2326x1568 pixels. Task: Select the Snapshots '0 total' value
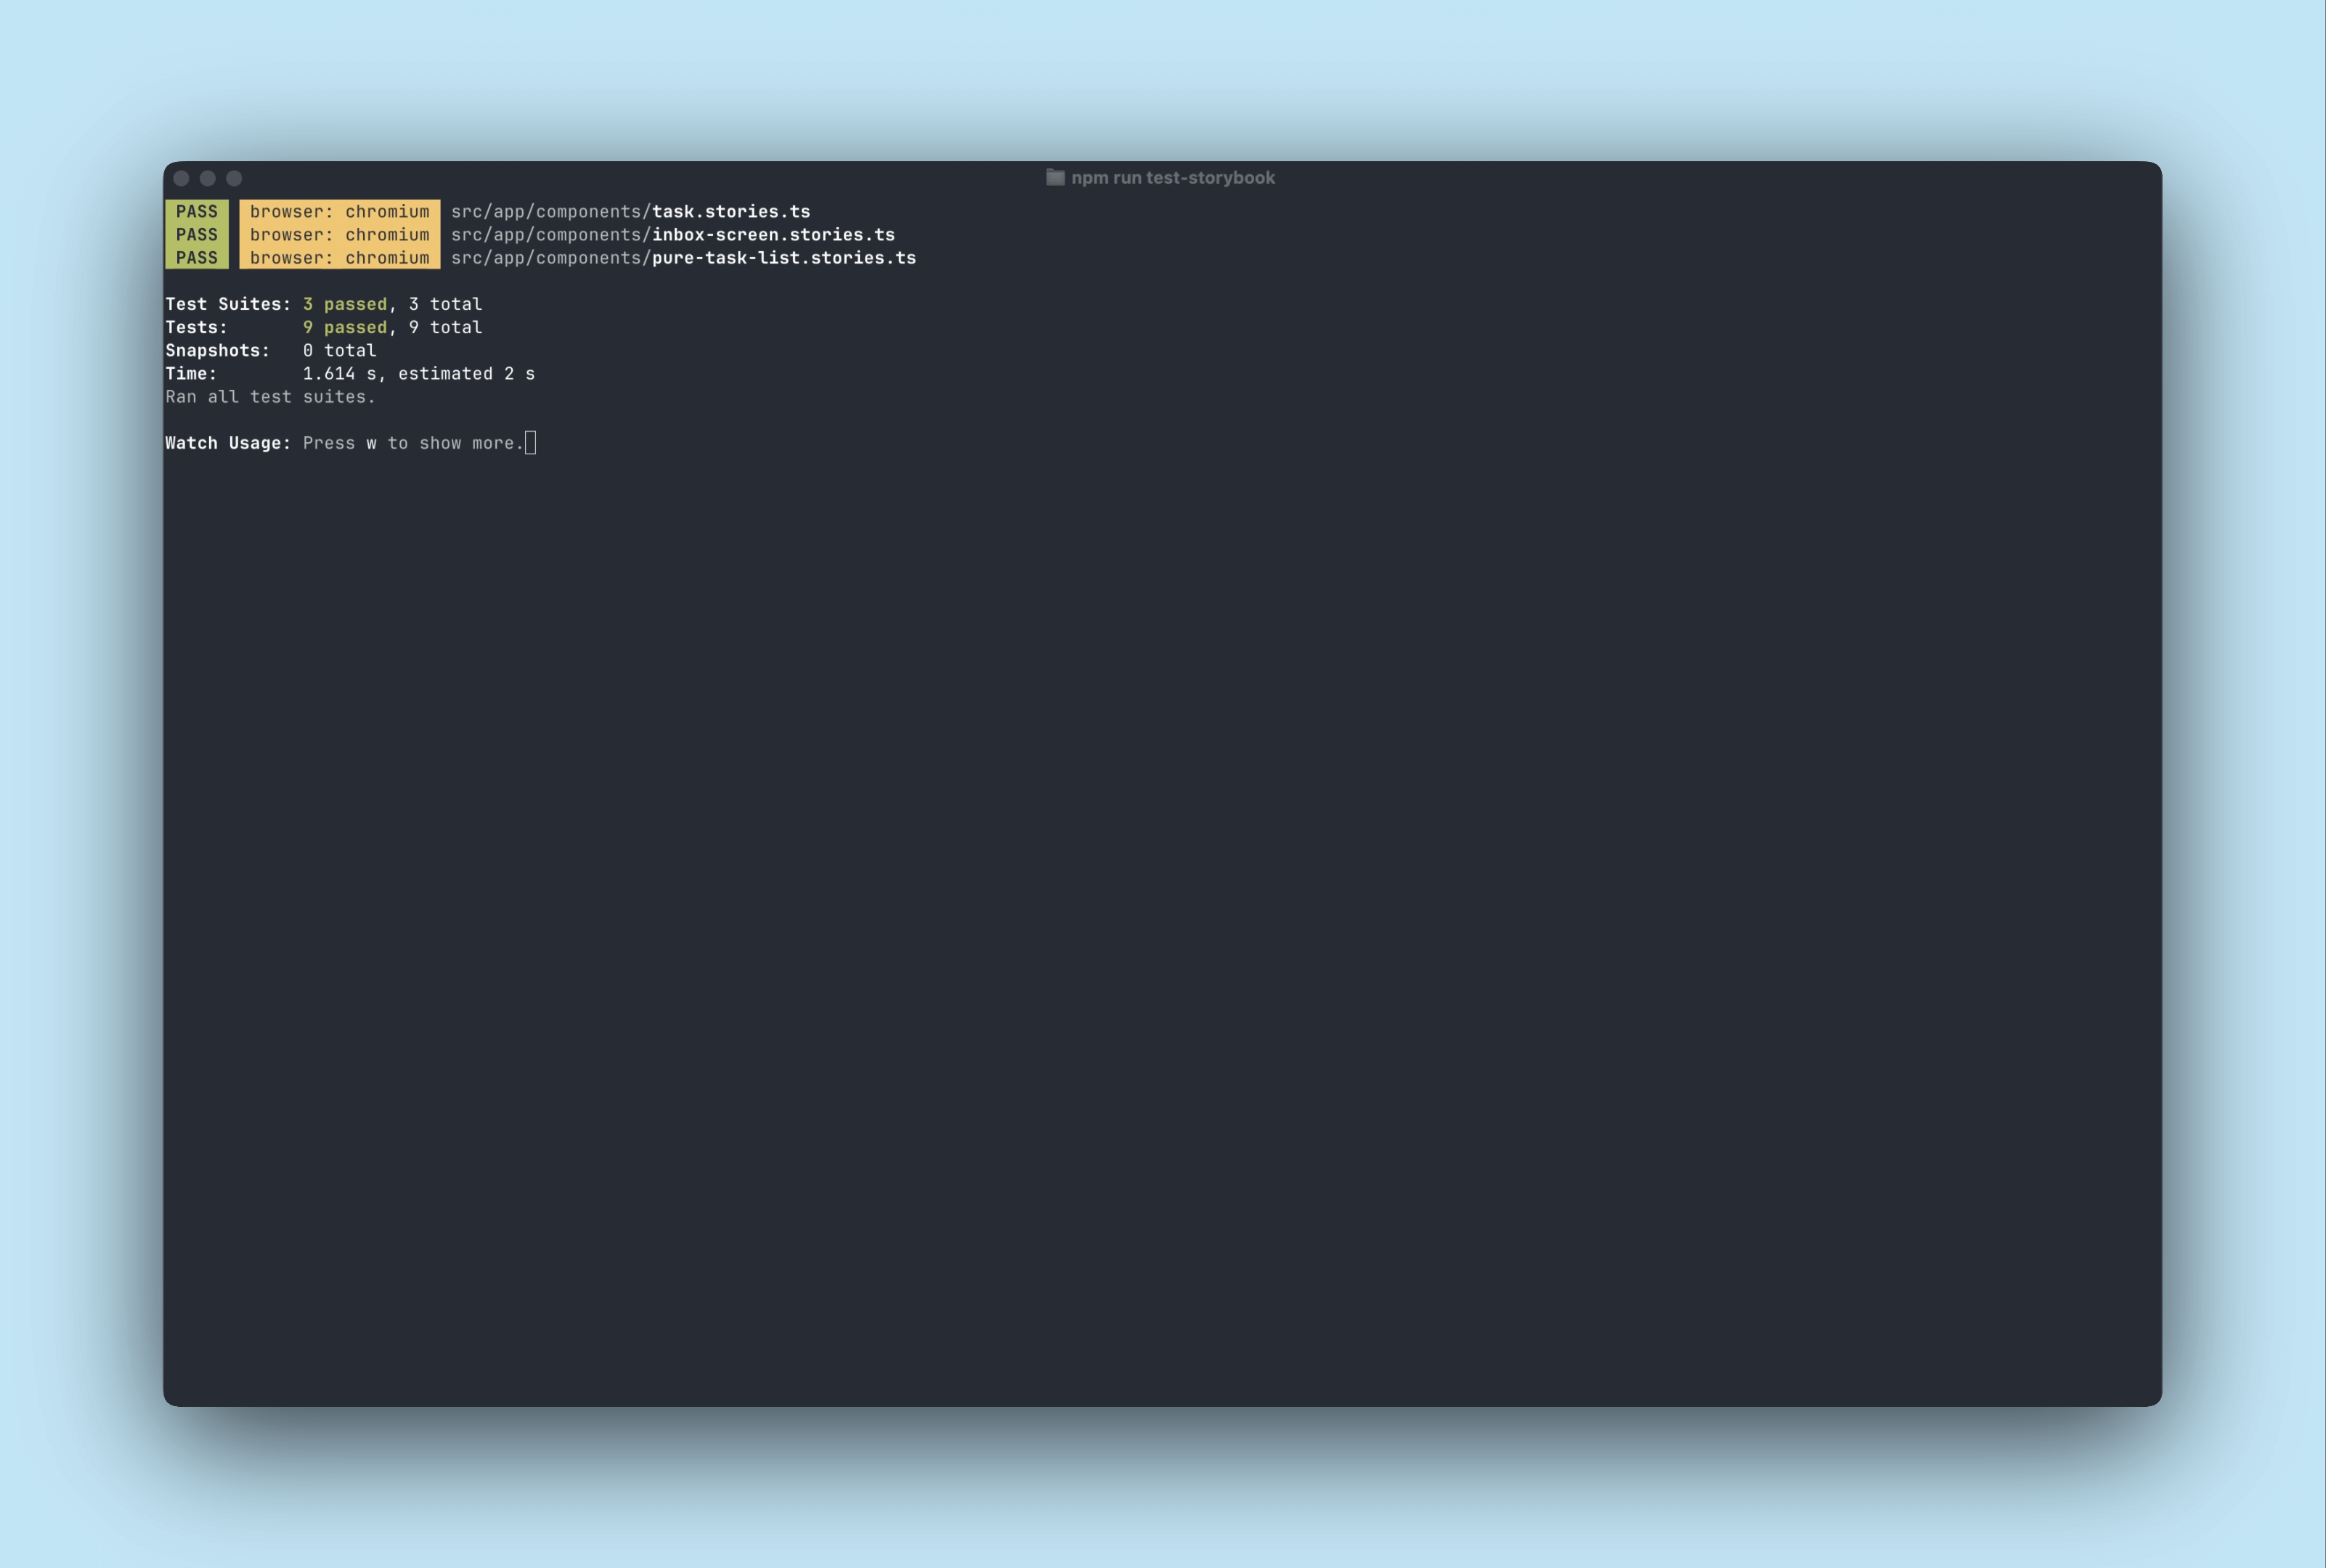coord(340,350)
